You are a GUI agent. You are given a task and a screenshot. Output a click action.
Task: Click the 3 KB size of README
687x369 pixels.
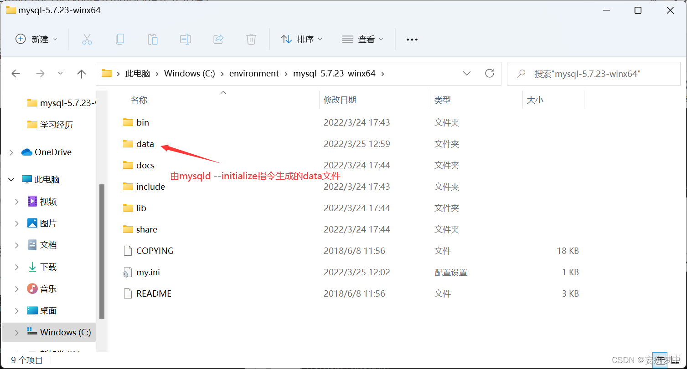tap(570, 293)
